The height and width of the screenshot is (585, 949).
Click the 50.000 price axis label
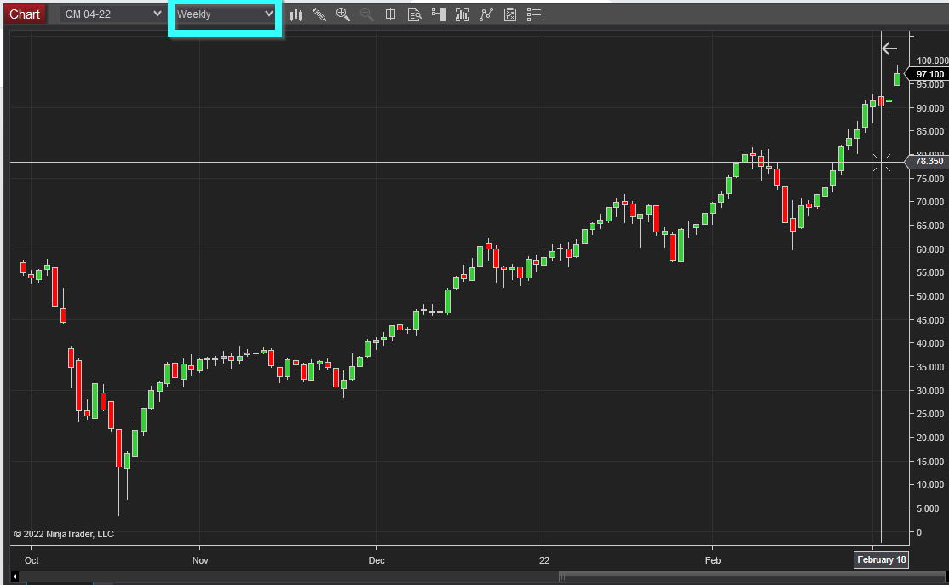pyautogui.click(x=930, y=296)
